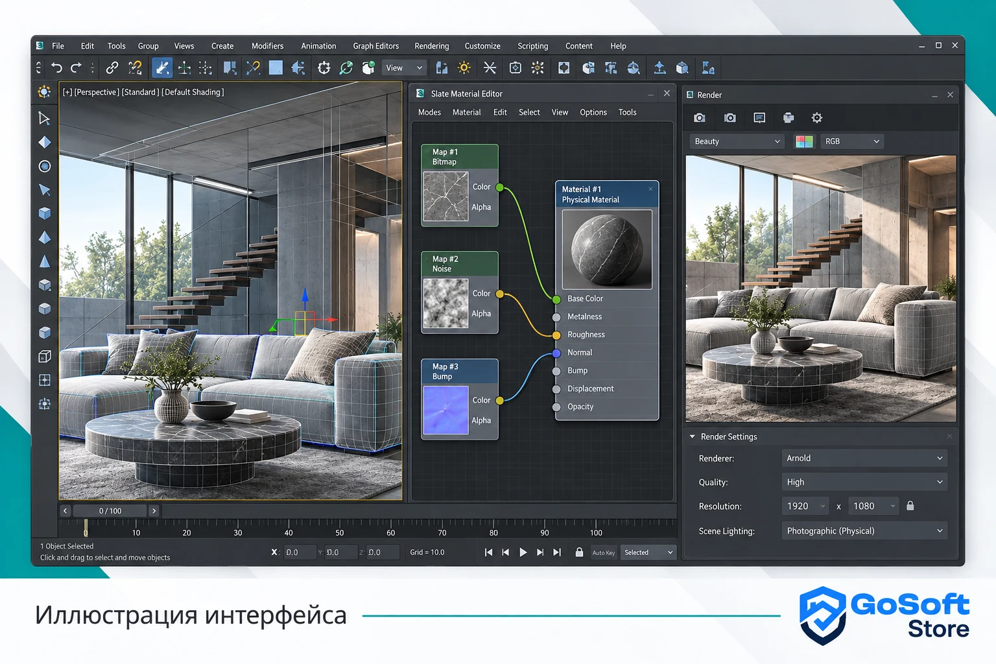Click the Metalness input socket

point(556,317)
